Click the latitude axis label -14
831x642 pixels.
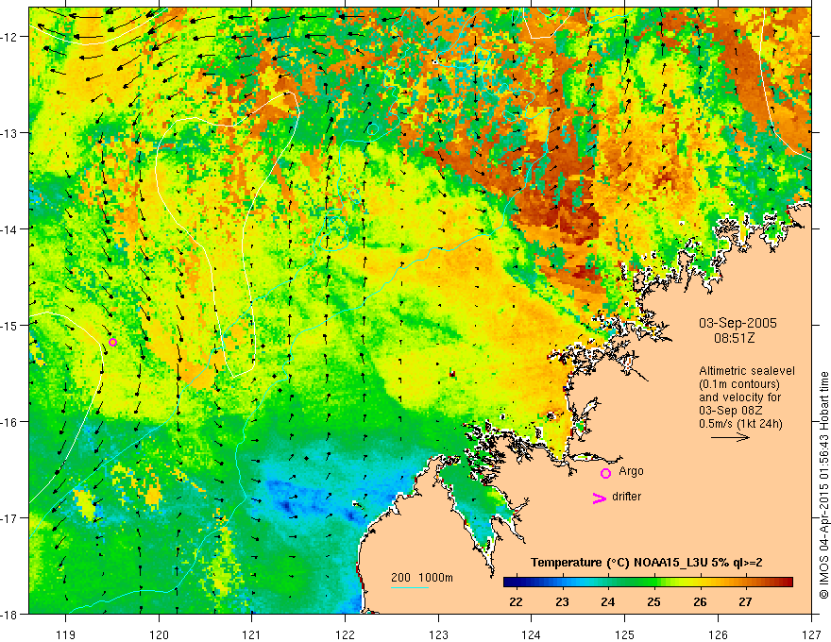[x=10, y=229]
